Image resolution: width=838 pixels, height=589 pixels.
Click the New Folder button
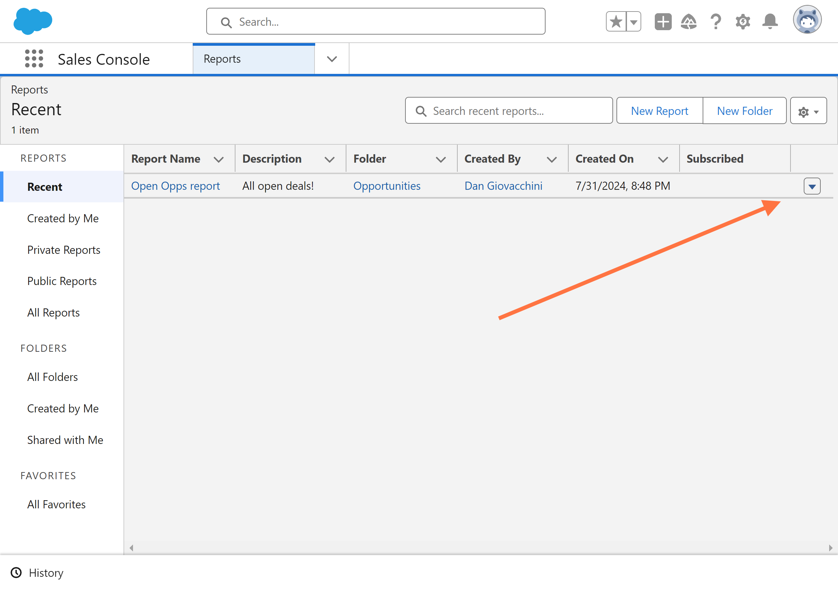(745, 110)
